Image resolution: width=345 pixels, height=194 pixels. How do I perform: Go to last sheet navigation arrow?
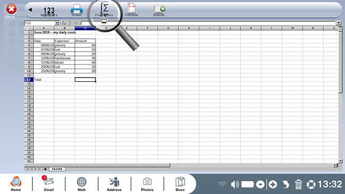[39, 169]
